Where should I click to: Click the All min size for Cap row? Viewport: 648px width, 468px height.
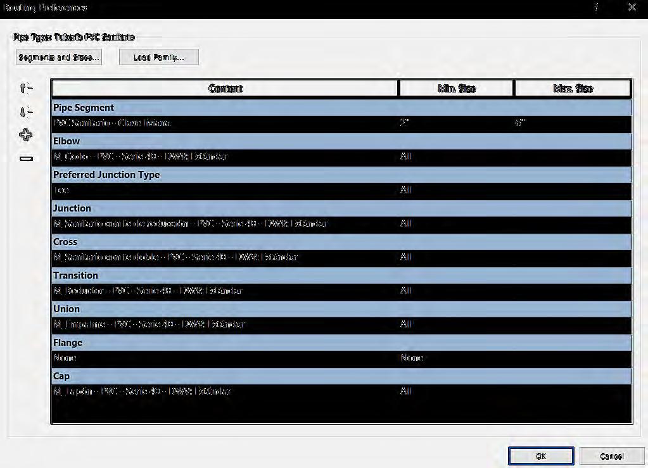click(x=456, y=391)
